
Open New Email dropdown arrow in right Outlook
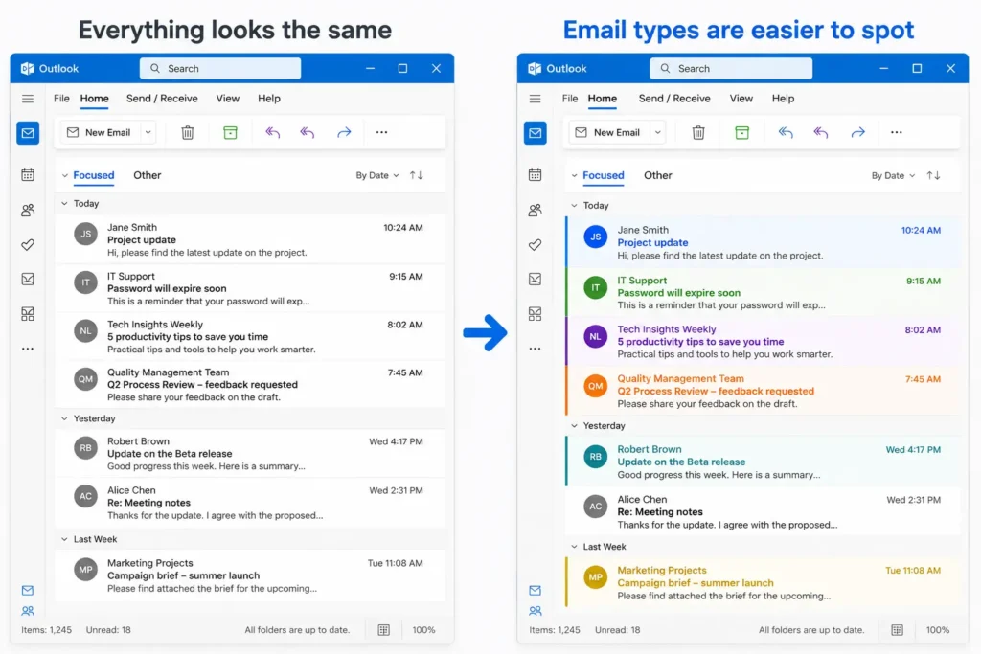[x=657, y=132]
